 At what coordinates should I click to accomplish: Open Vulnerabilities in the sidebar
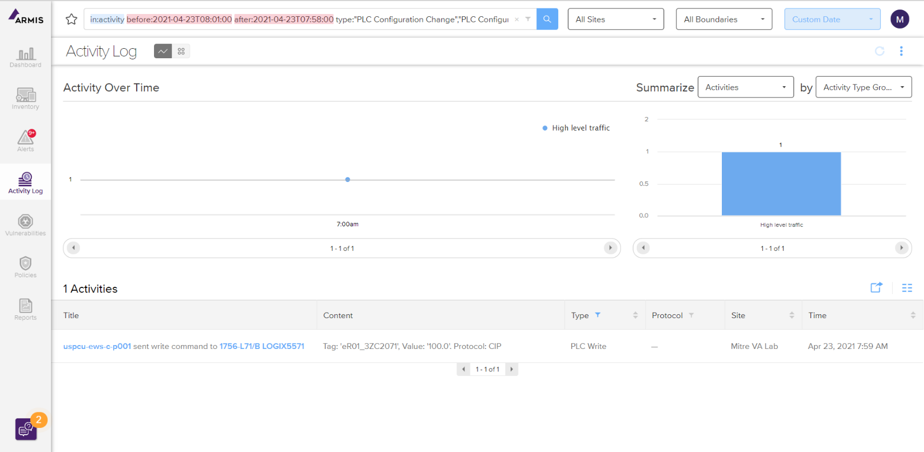pos(25,225)
